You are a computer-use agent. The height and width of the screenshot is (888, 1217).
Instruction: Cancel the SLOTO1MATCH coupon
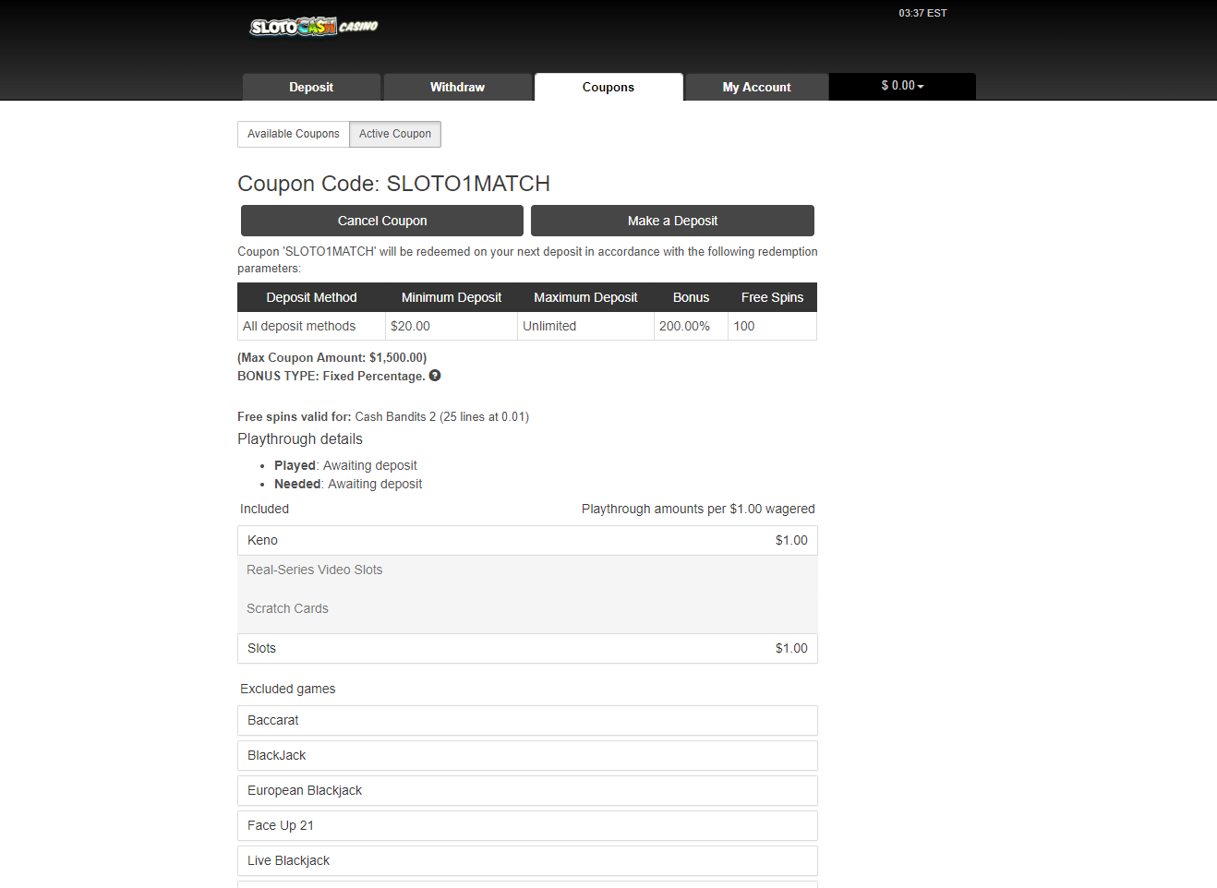(x=382, y=221)
